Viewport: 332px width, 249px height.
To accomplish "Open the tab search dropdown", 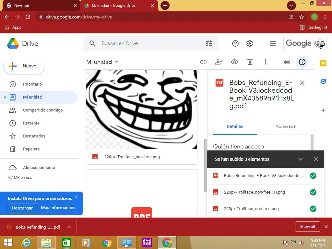I will 291,6.
